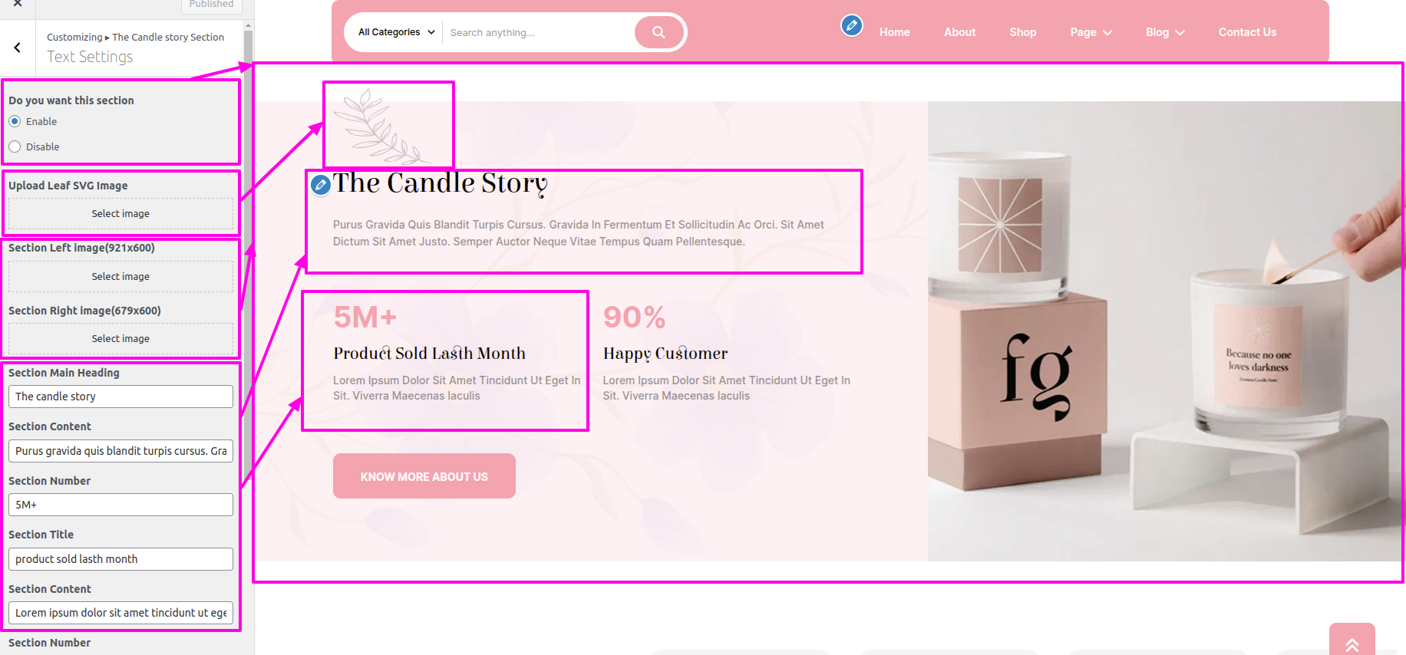Expand the Page menu dropdown

(x=1091, y=32)
